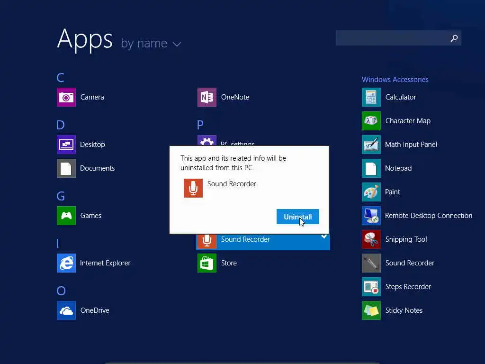Image resolution: width=485 pixels, height=364 pixels.
Task: Click the 'Sticky Notes' label
Action: (404, 310)
